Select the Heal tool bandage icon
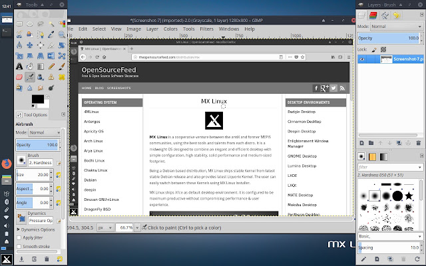 pos(62,77)
